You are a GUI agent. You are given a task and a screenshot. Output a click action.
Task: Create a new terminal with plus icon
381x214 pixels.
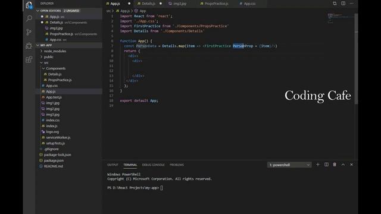(x=317, y=165)
